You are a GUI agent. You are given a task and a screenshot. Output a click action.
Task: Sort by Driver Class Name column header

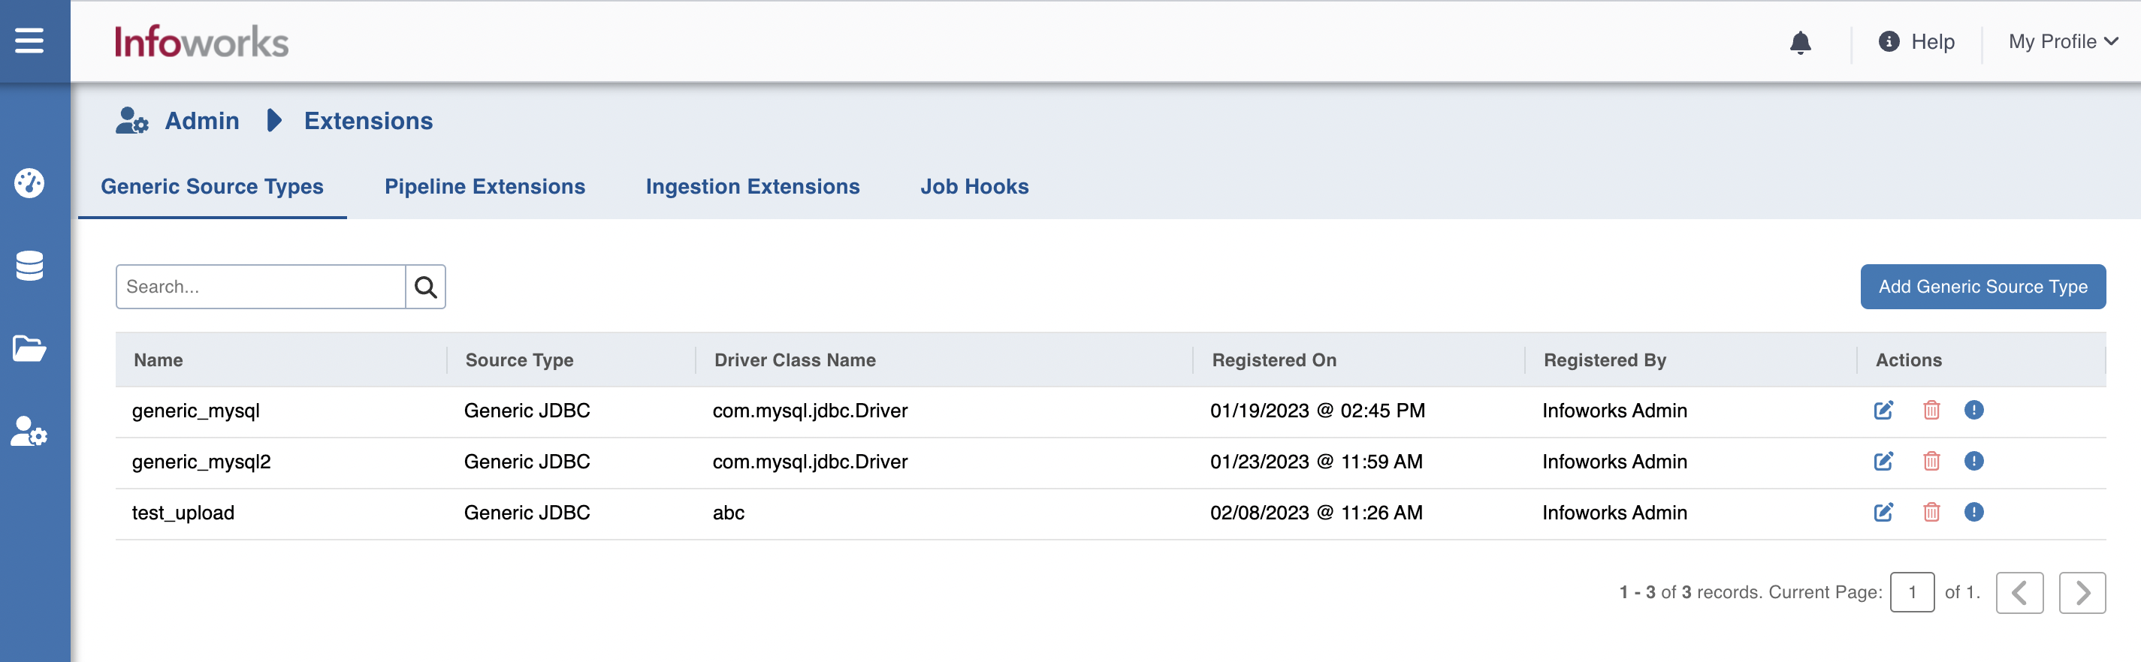pyautogui.click(x=795, y=360)
